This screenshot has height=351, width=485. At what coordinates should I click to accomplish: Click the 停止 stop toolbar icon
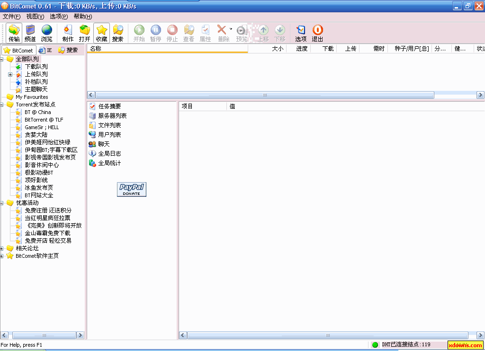tap(172, 33)
